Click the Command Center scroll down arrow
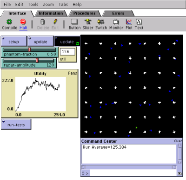The width and height of the screenshot is (186, 180). pos(179,162)
